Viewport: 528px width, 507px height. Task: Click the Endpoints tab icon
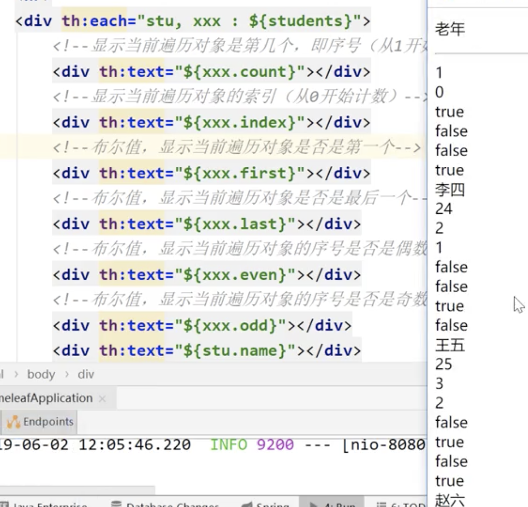coord(13,422)
